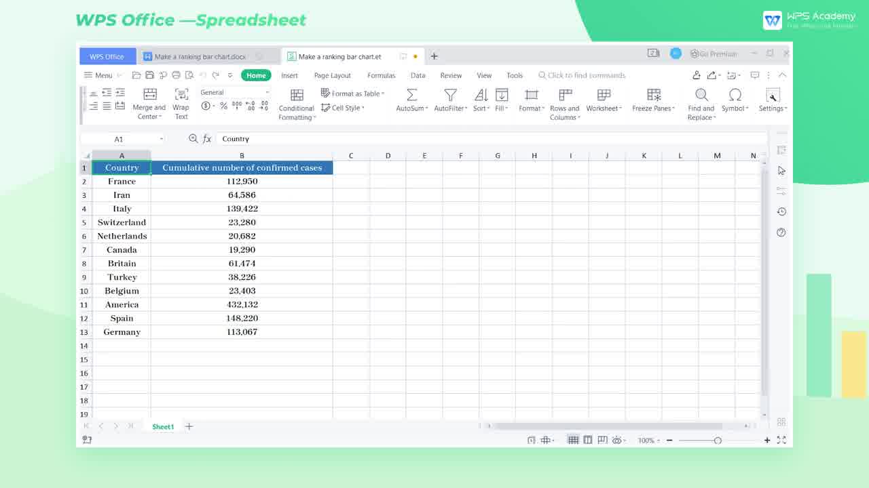Click the thousands separator format icon
Screen dimensions: 869x488
(x=237, y=106)
